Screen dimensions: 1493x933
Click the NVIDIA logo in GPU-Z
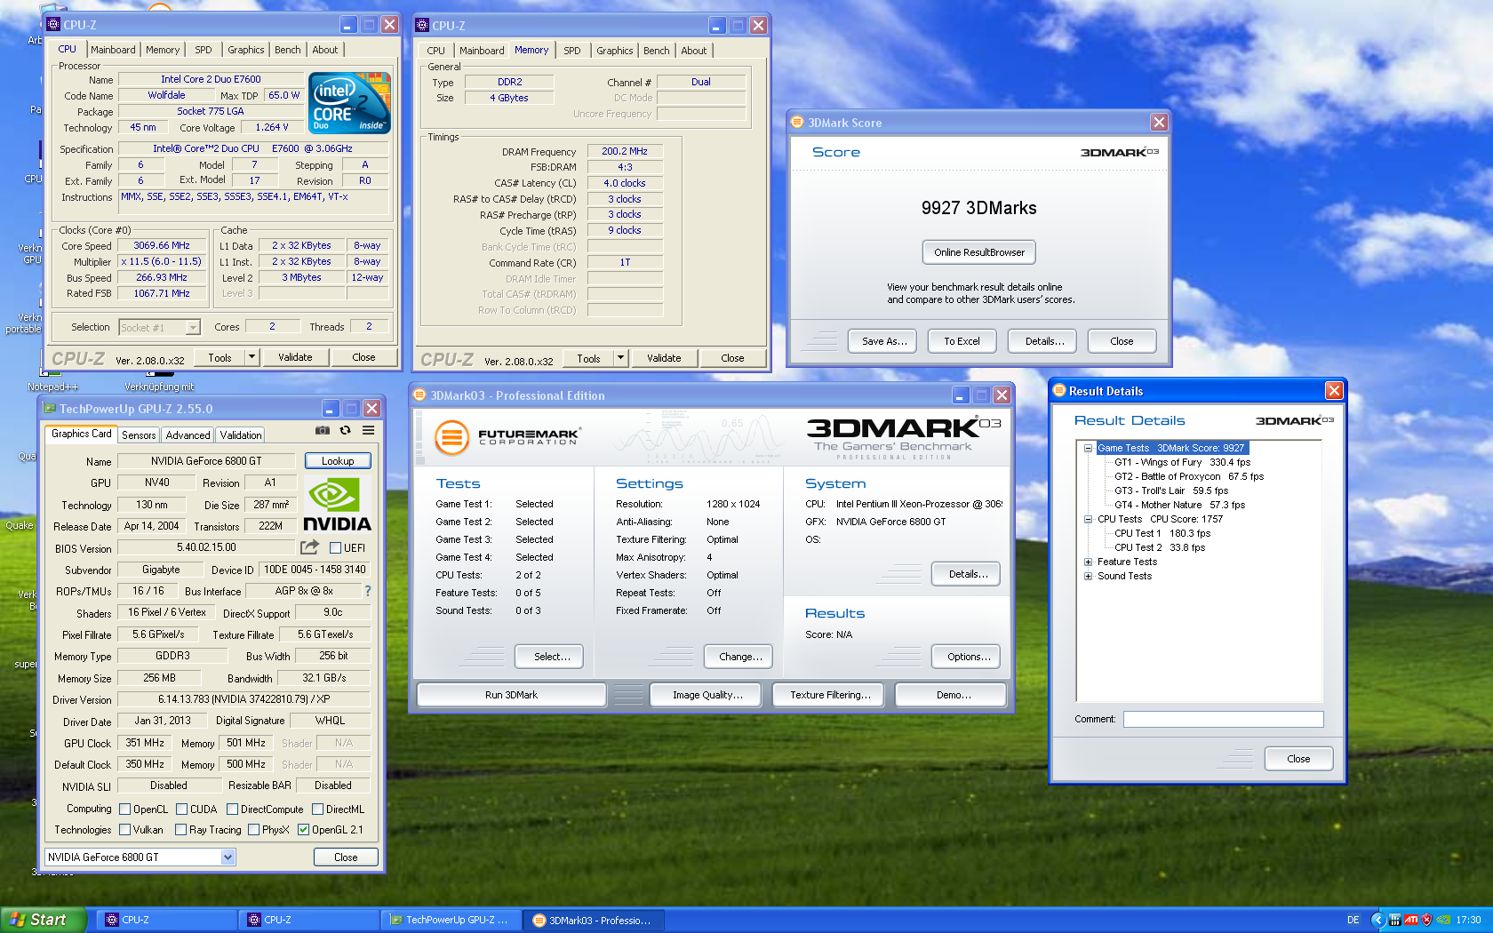pos(337,505)
